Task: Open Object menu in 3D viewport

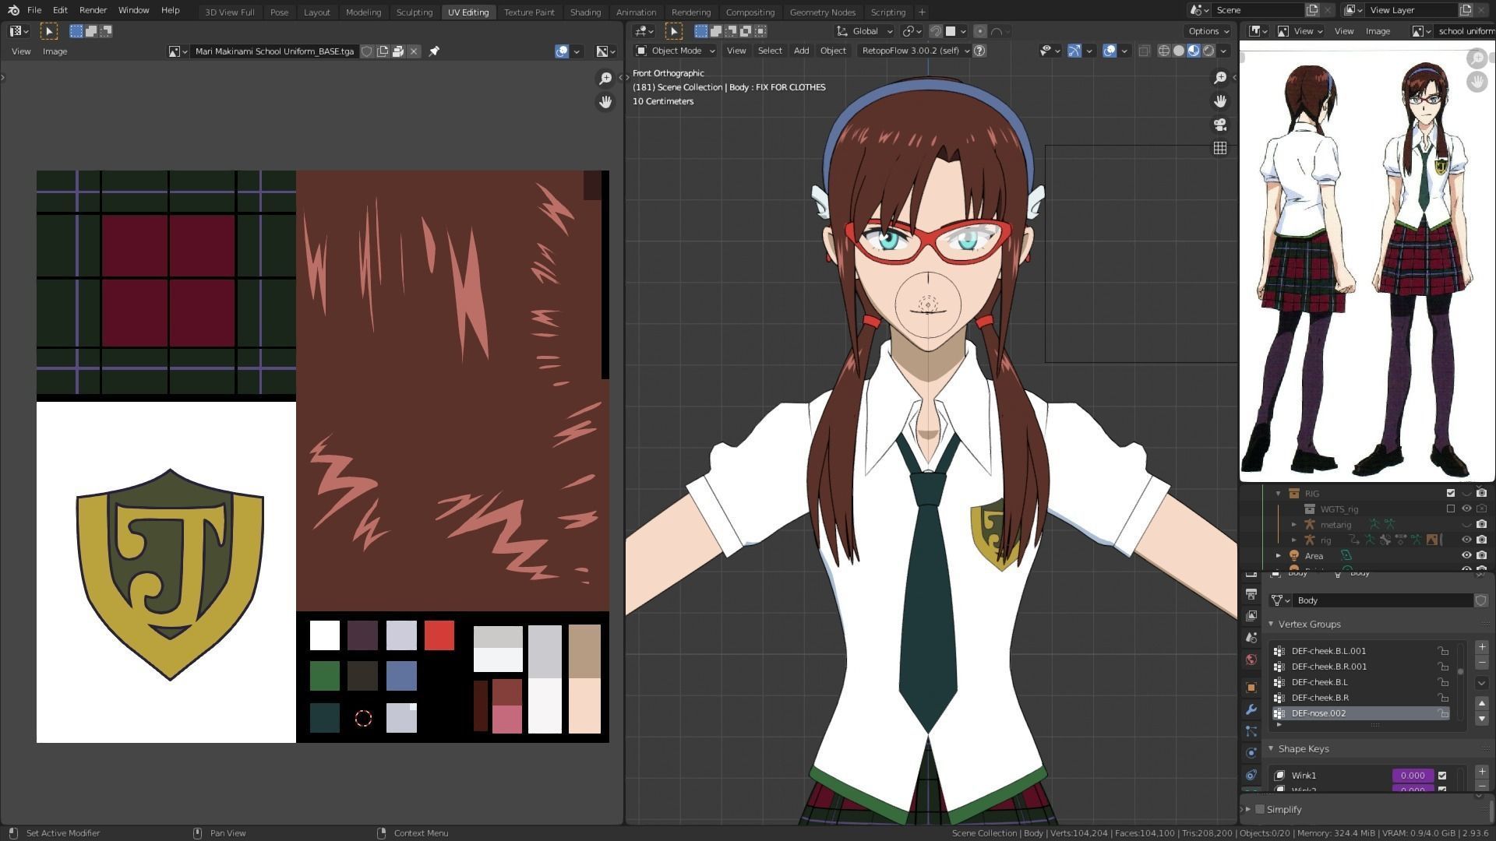Action: click(x=833, y=51)
